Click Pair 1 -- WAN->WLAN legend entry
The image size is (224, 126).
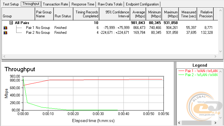198,71
